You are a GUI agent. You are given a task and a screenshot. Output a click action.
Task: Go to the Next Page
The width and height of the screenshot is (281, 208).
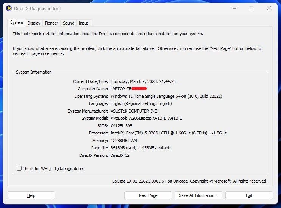(x=148, y=195)
